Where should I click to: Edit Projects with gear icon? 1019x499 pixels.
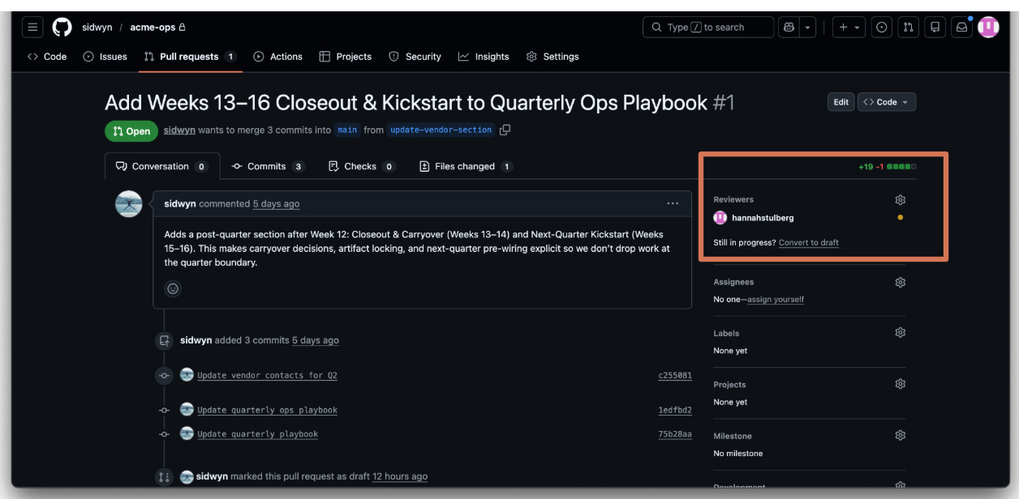click(900, 384)
